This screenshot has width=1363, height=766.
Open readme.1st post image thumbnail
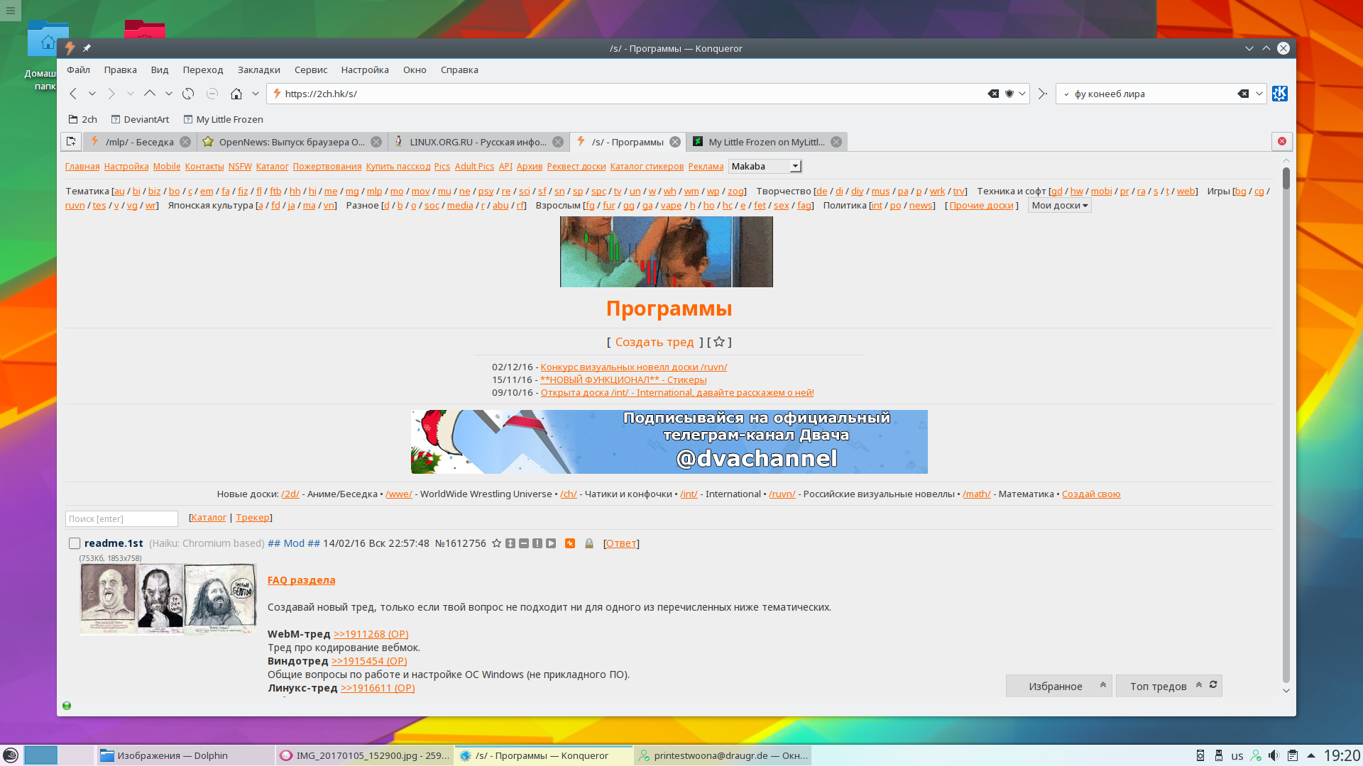[x=168, y=599]
